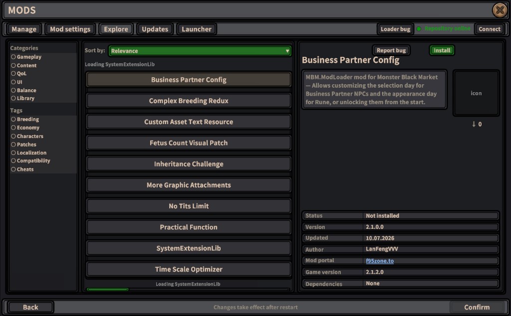Image resolution: width=511 pixels, height=316 pixels.
Task: Select the UI category radio
Action: pyautogui.click(x=13, y=82)
